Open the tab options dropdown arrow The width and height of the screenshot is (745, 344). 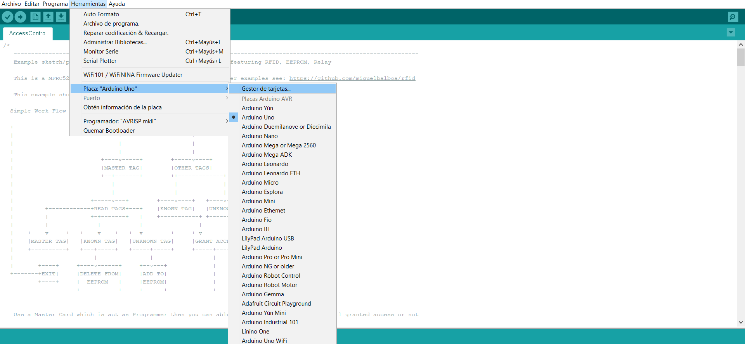coord(731,33)
